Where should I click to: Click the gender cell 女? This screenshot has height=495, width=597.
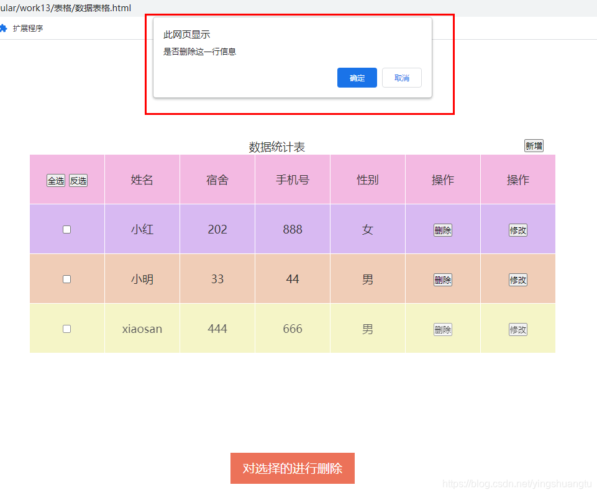coord(367,229)
